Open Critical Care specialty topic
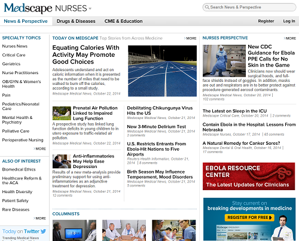Viewport: 299px width, 241px height. (14, 55)
